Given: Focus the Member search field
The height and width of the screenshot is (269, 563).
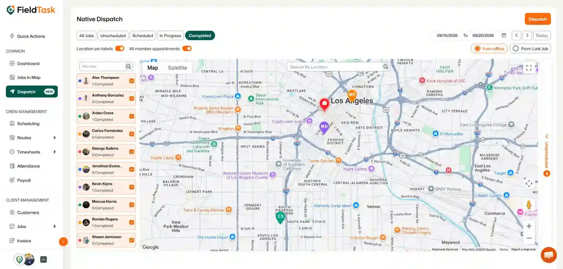Looking at the screenshot, I should tap(102, 66).
